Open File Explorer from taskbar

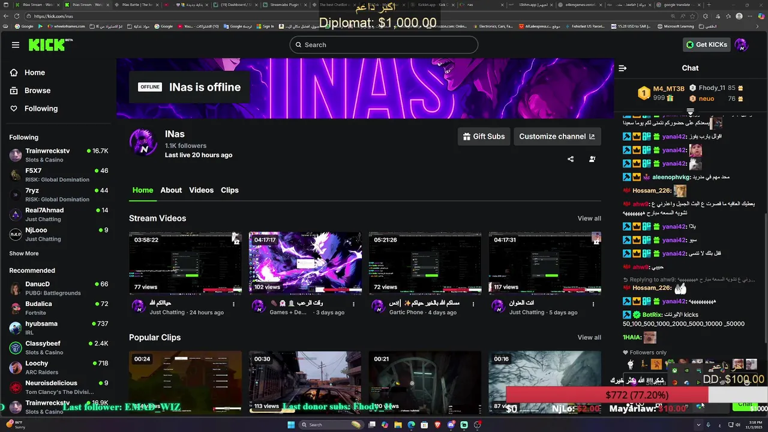(x=398, y=425)
